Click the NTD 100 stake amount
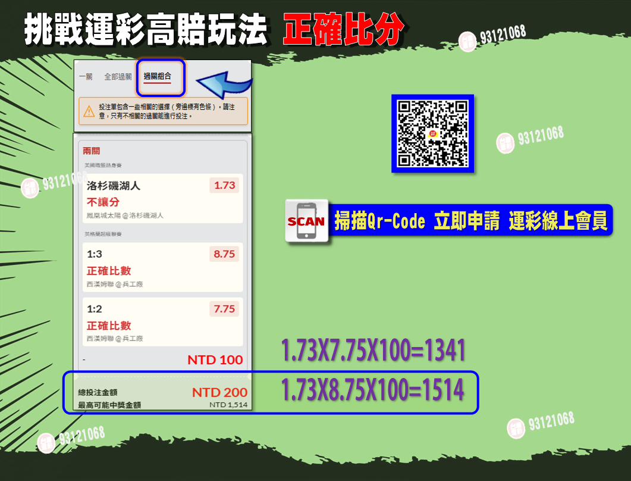Screen dimensions: 631x481 [x=215, y=360]
